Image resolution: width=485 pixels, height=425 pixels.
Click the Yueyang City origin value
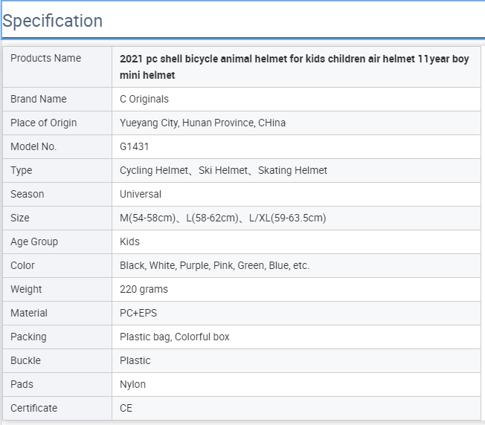tap(202, 123)
